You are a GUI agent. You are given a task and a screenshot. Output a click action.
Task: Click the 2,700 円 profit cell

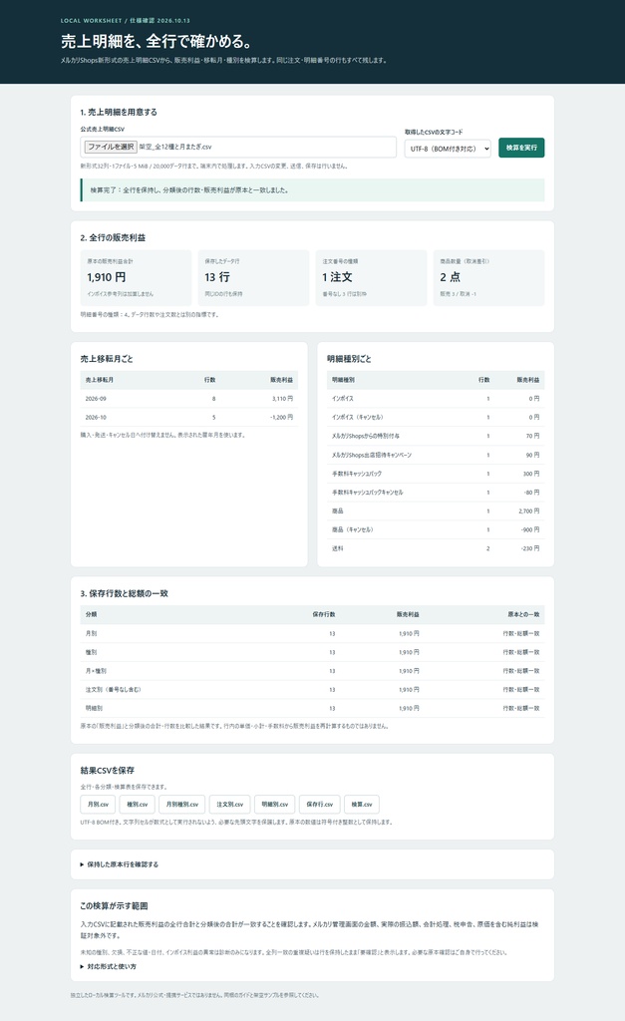tap(528, 511)
